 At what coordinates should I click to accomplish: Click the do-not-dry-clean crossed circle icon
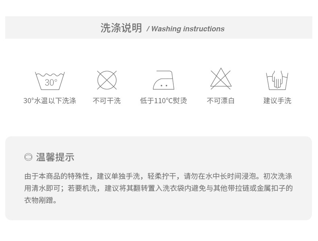click(x=107, y=80)
